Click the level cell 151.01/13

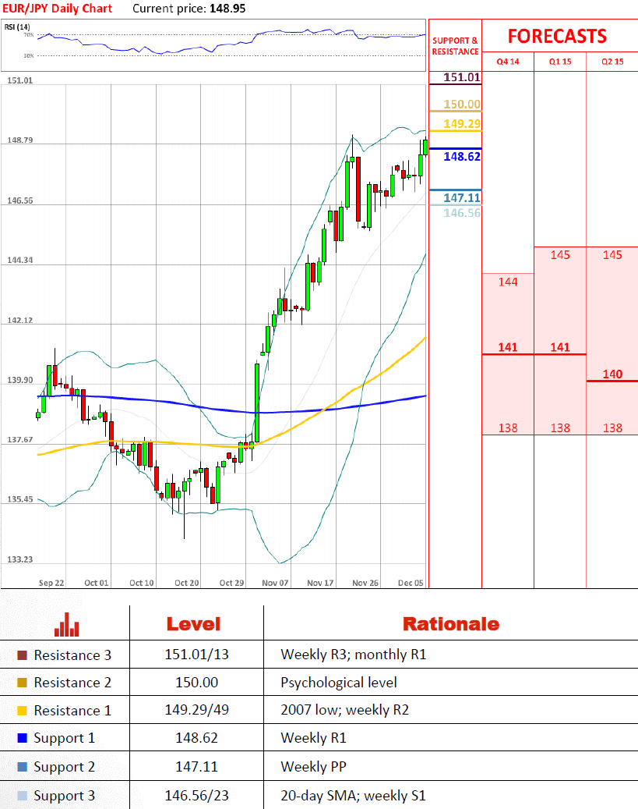tap(196, 655)
